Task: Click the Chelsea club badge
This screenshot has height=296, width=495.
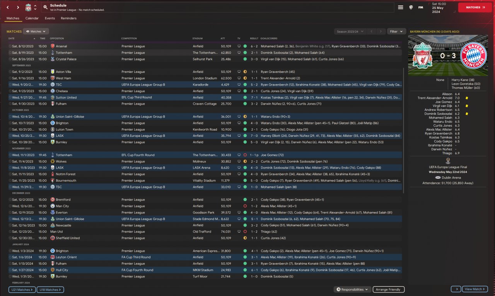Action: click(53, 91)
